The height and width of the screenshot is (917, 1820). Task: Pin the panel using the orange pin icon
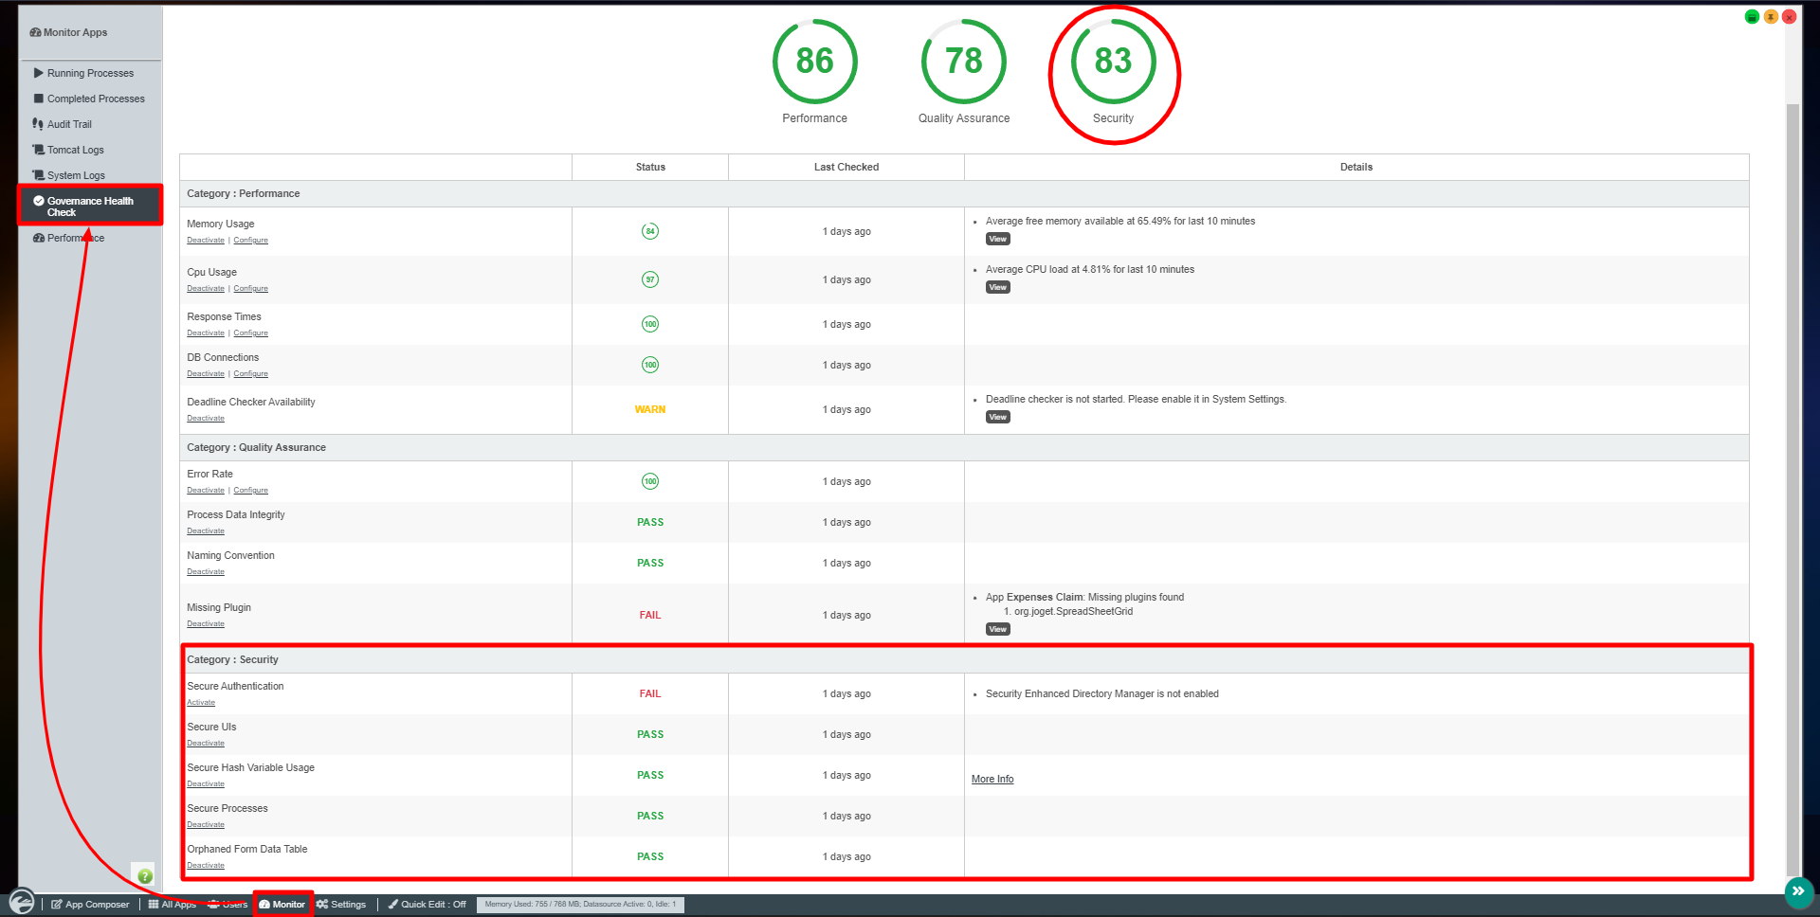[x=1770, y=17]
